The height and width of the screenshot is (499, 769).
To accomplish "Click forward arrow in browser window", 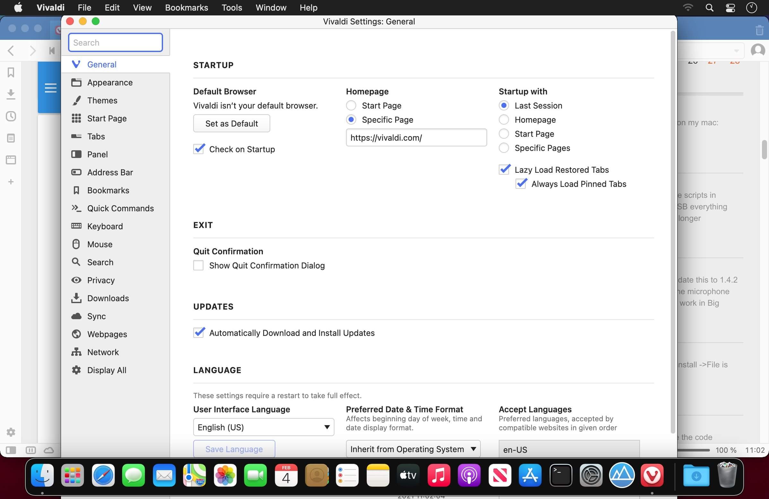I will pos(32,50).
